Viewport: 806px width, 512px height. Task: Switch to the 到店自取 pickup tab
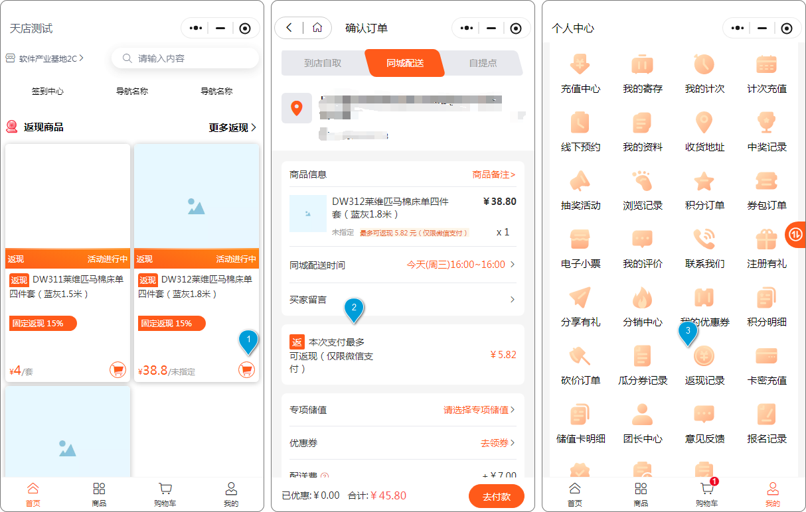click(x=323, y=63)
